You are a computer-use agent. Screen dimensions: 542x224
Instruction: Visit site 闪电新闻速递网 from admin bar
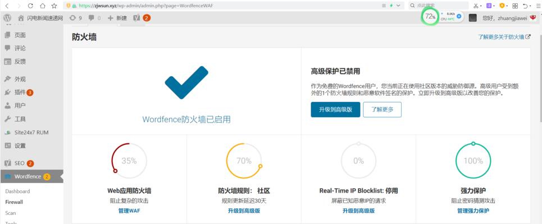(40, 18)
